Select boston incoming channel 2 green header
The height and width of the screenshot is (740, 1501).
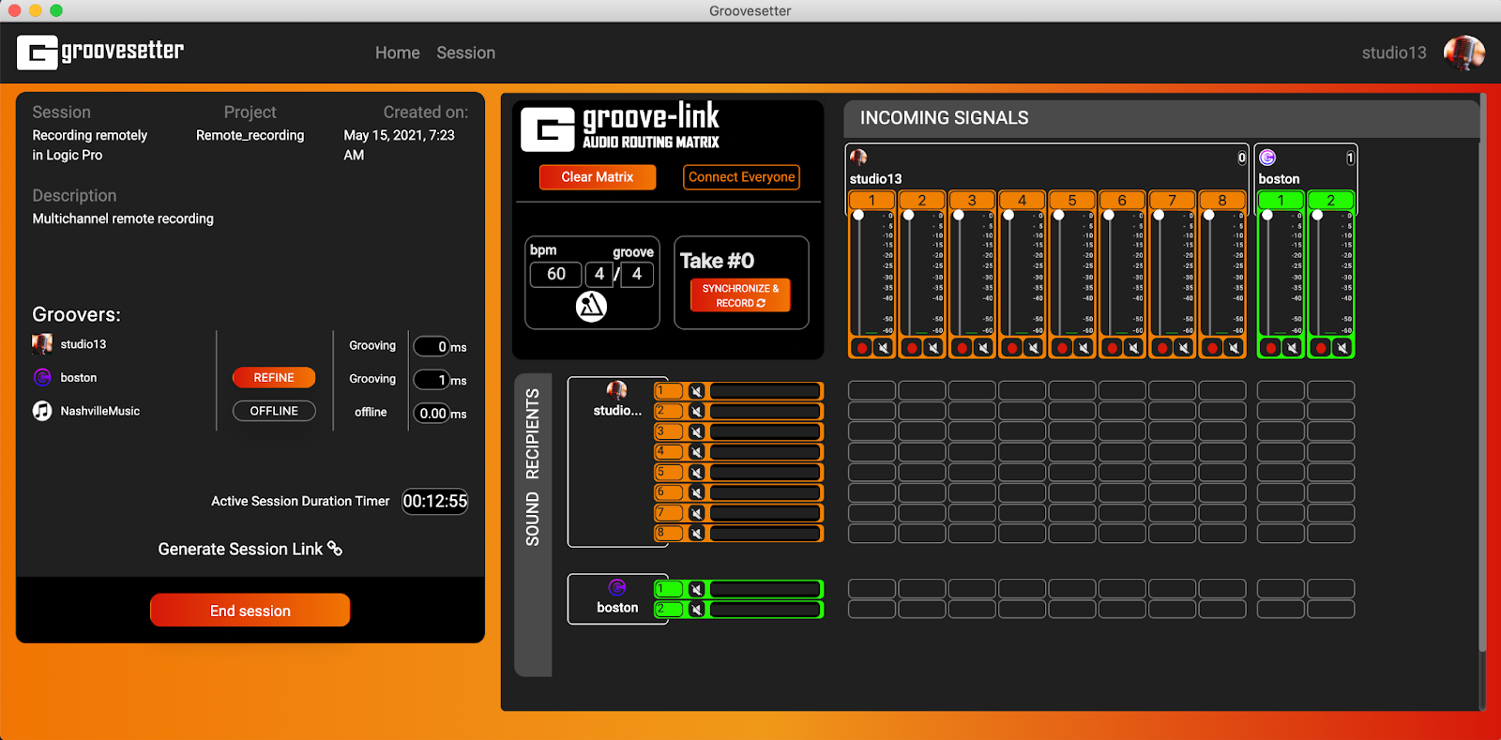[1330, 200]
